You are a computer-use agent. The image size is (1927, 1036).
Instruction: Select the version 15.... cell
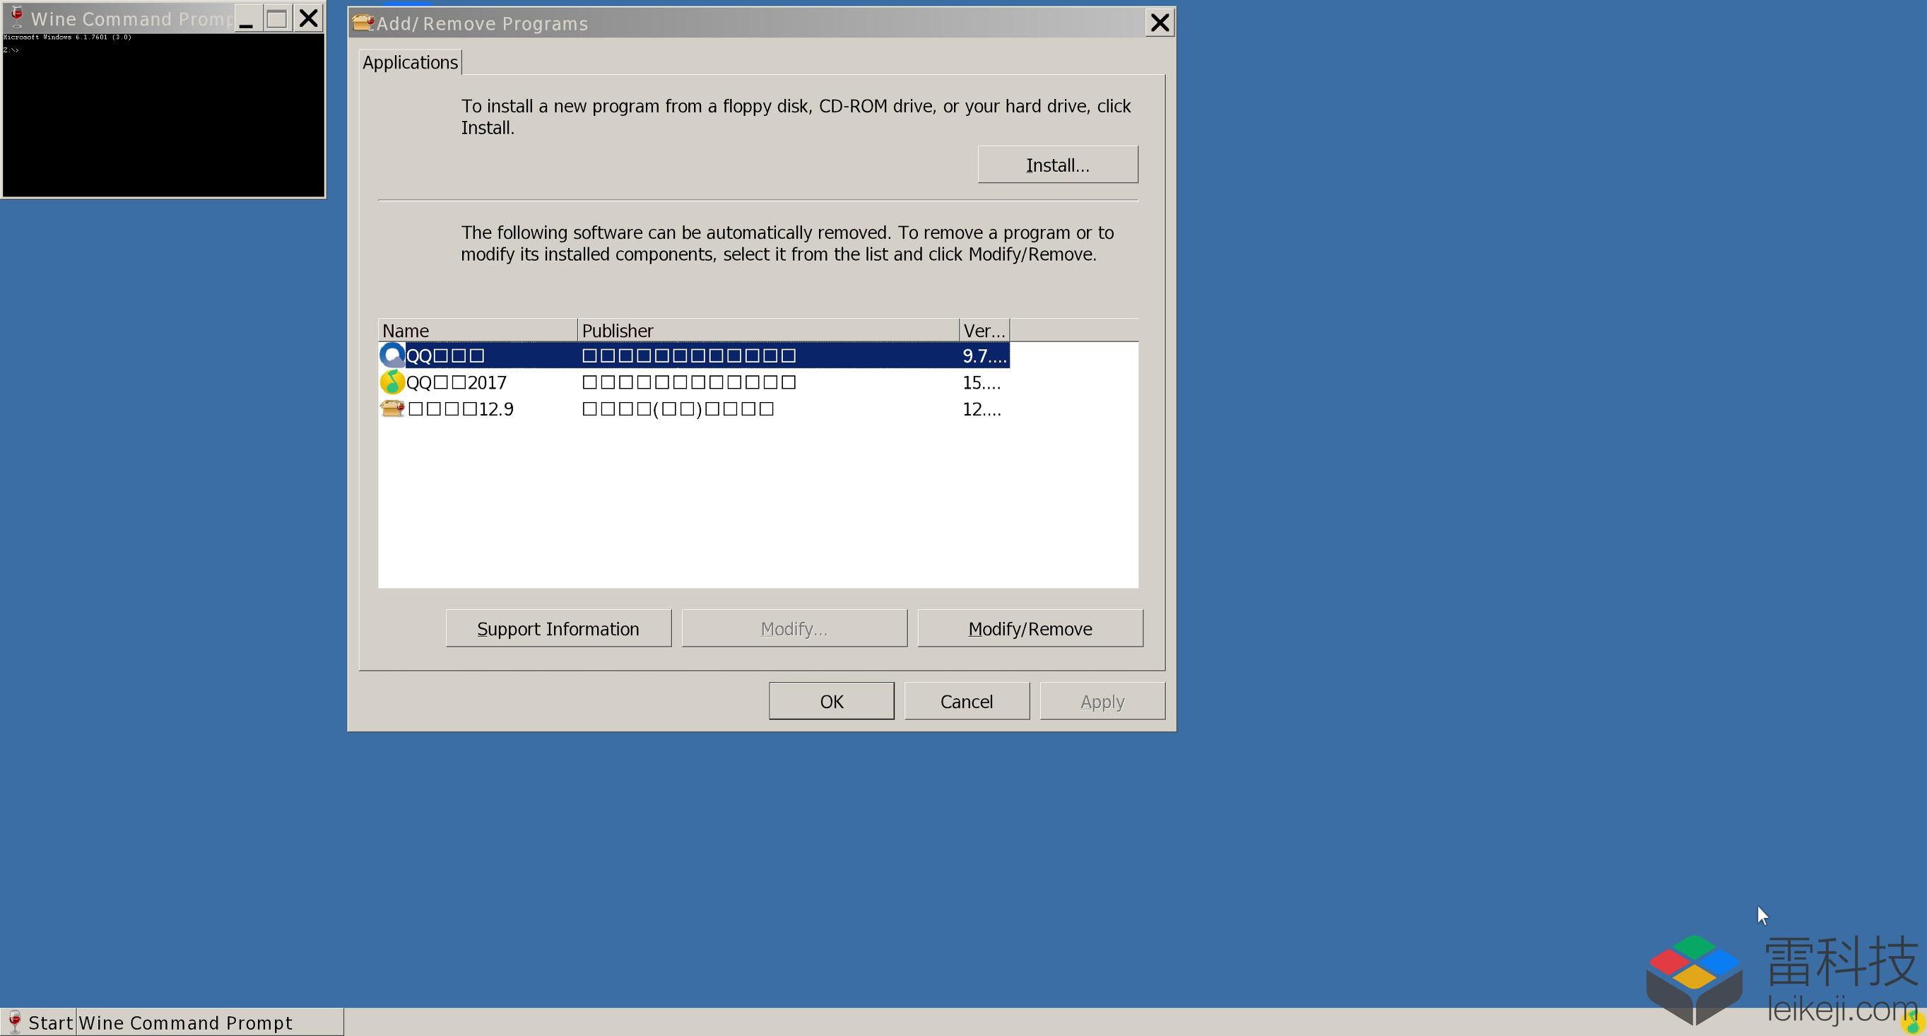pyautogui.click(x=982, y=382)
